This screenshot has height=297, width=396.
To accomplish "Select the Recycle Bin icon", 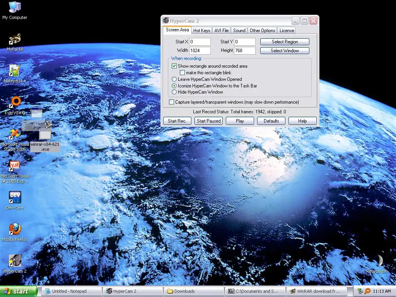I will (x=377, y=264).
